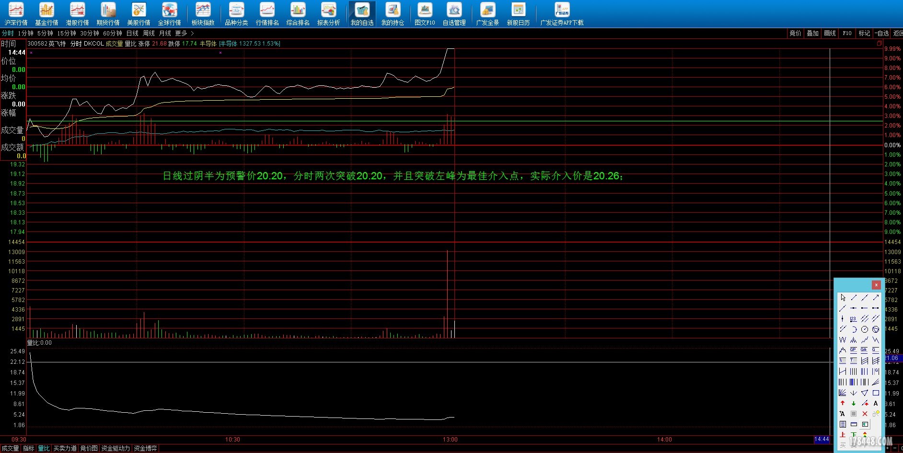Toggle 画线 drawing mode
This screenshot has height=453, width=903.
coord(830,33)
